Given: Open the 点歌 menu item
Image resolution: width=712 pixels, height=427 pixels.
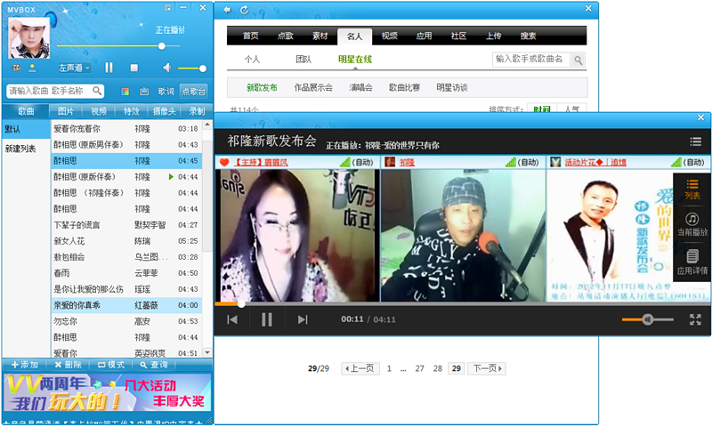Looking at the screenshot, I should coord(286,36).
